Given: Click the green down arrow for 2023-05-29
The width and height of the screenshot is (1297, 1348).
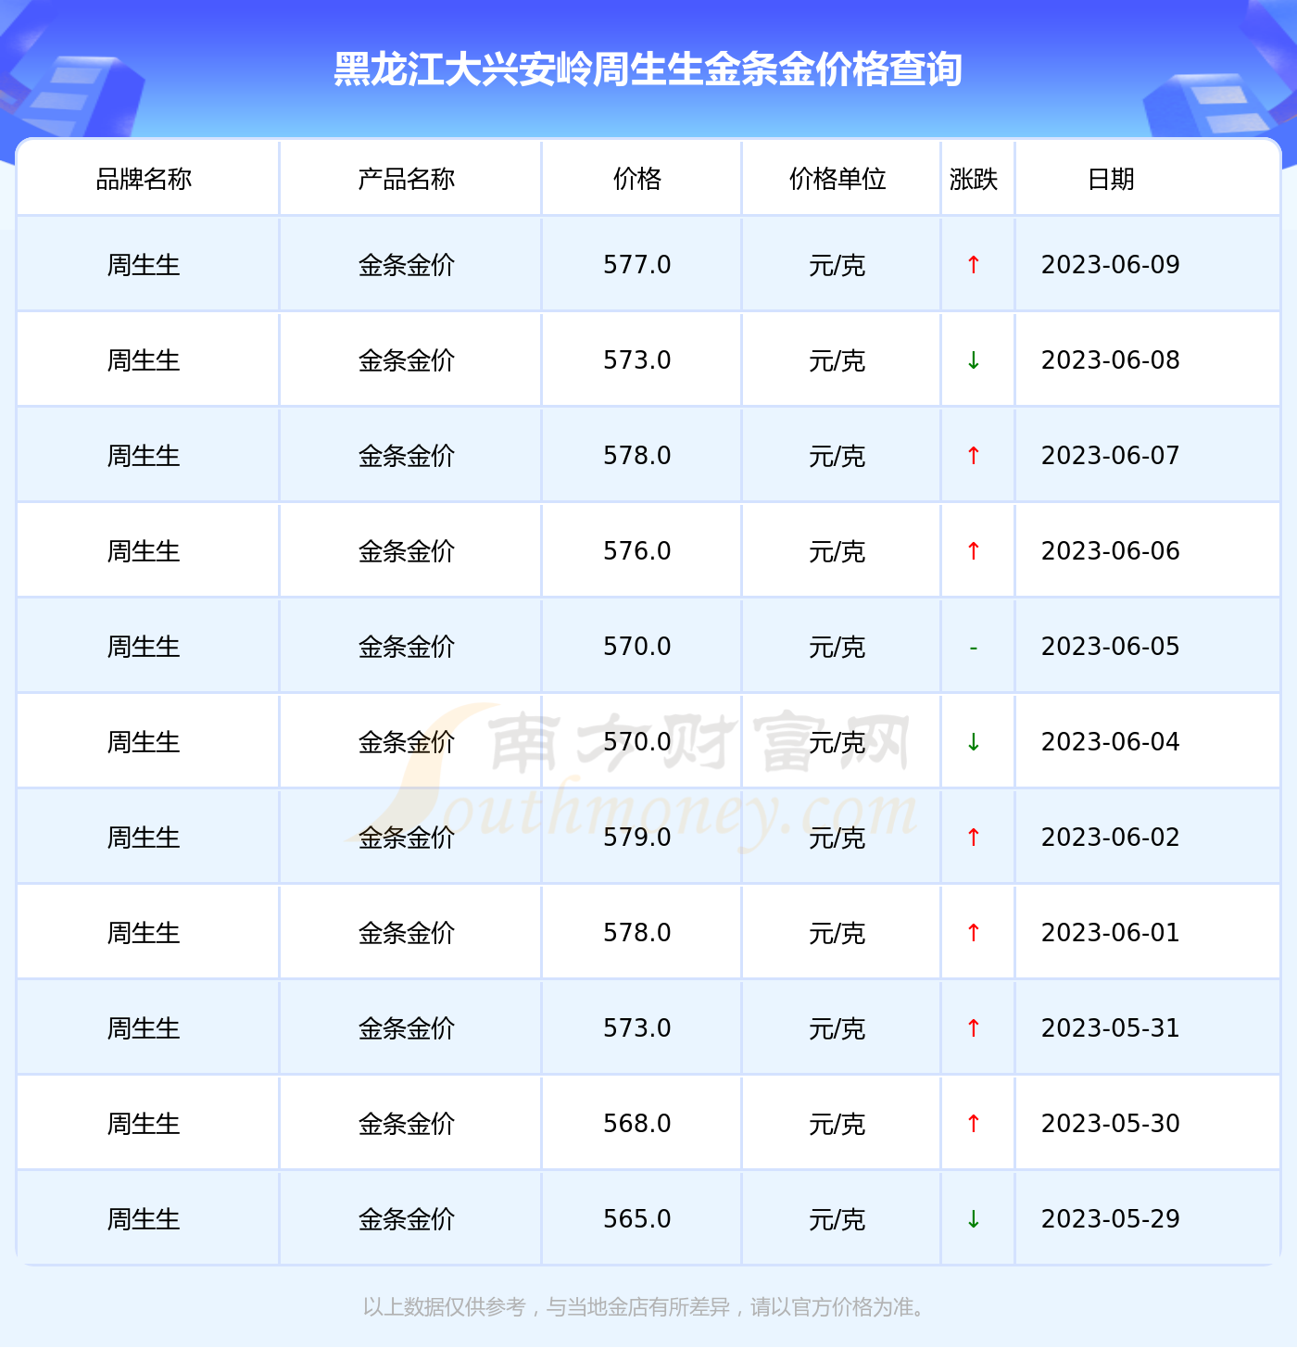Looking at the screenshot, I should click(x=974, y=1219).
